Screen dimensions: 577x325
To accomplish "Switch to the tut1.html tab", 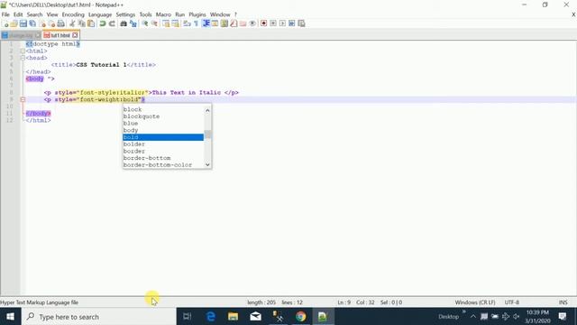I will click(60, 35).
